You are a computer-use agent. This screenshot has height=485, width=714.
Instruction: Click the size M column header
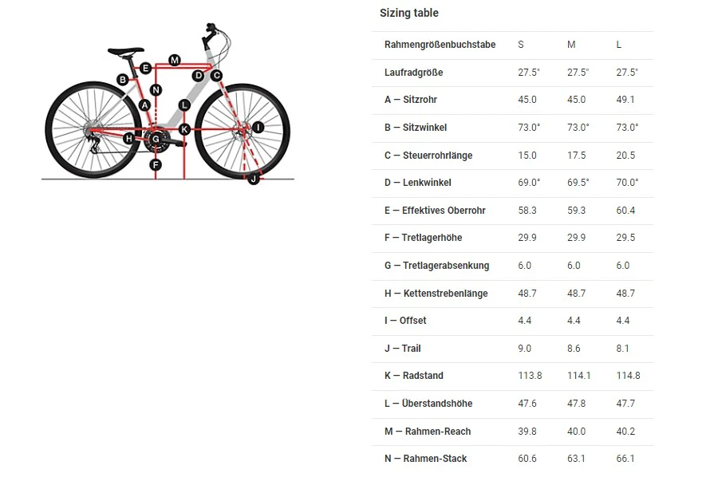click(571, 45)
